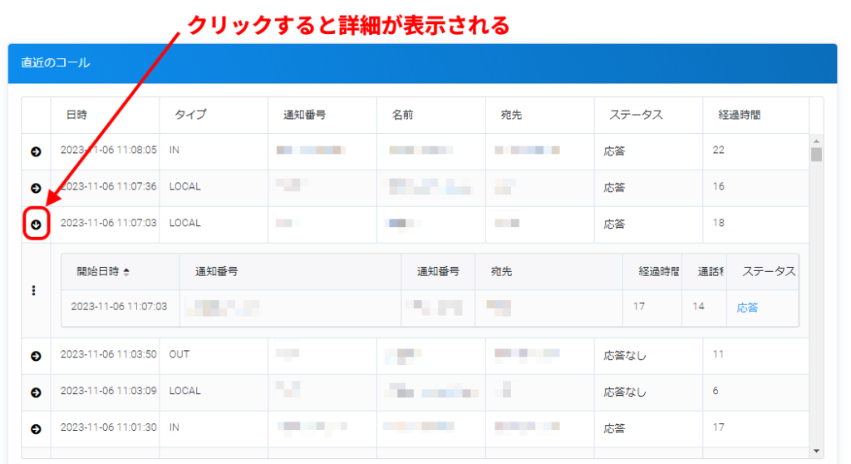Show details for the 11:01:30 IN call
851x464 pixels.
(x=36, y=429)
